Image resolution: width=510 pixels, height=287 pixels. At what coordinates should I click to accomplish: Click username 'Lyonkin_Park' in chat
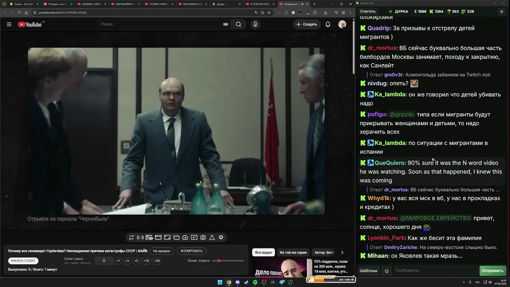tap(386, 238)
